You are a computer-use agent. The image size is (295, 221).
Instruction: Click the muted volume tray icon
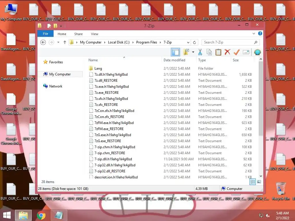coord(268,215)
